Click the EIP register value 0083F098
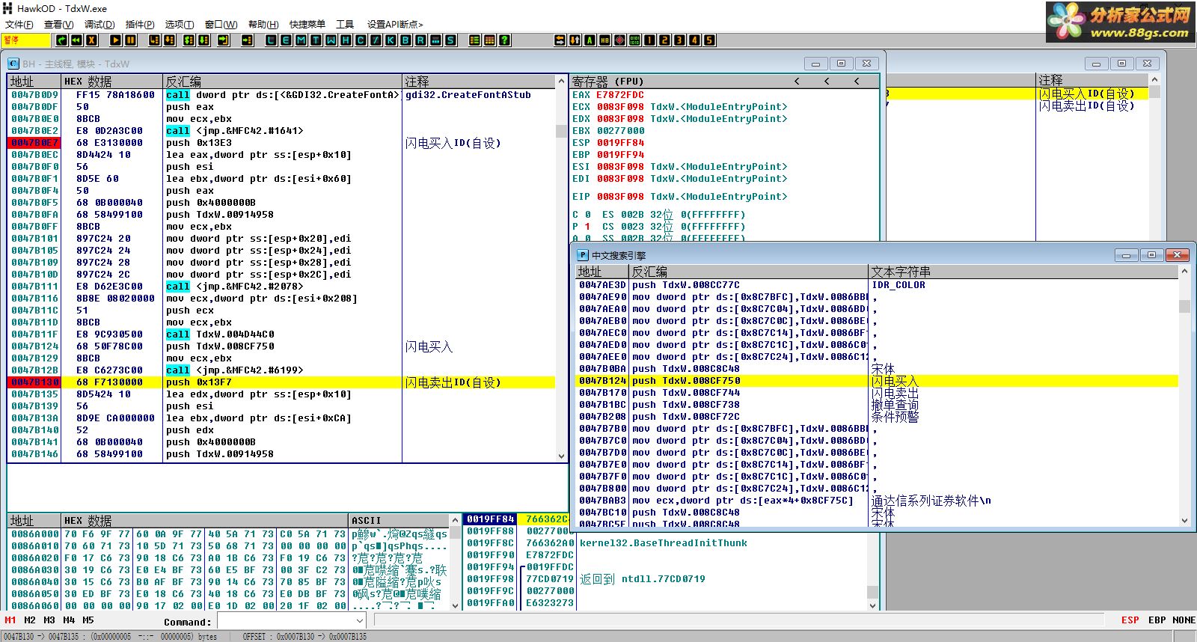This screenshot has height=642, width=1197. tap(621, 197)
